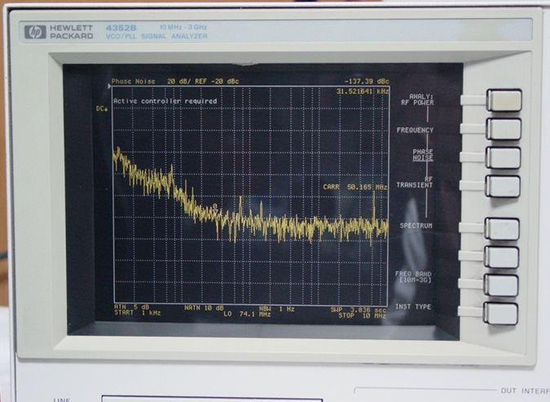550x402 pixels.
Task: Push the unlabeled hardware softkey below SPECTRUM key
Action: pyautogui.click(x=502, y=258)
